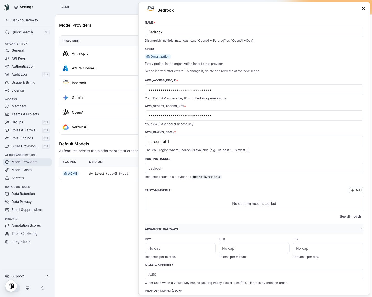372x297 pixels.
Task: Click the Vertex AI cloud logo
Action: (66, 127)
